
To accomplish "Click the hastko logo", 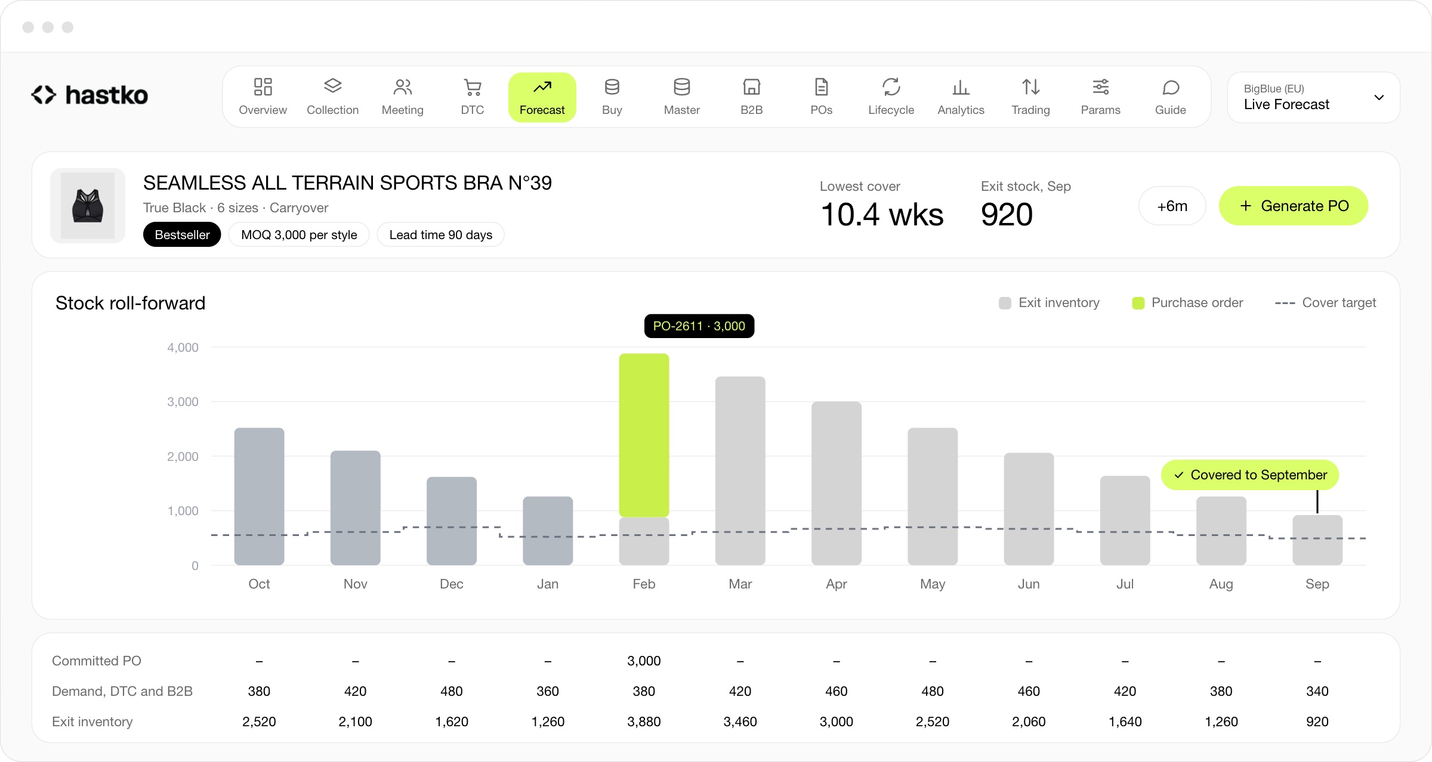I will pyautogui.click(x=89, y=95).
